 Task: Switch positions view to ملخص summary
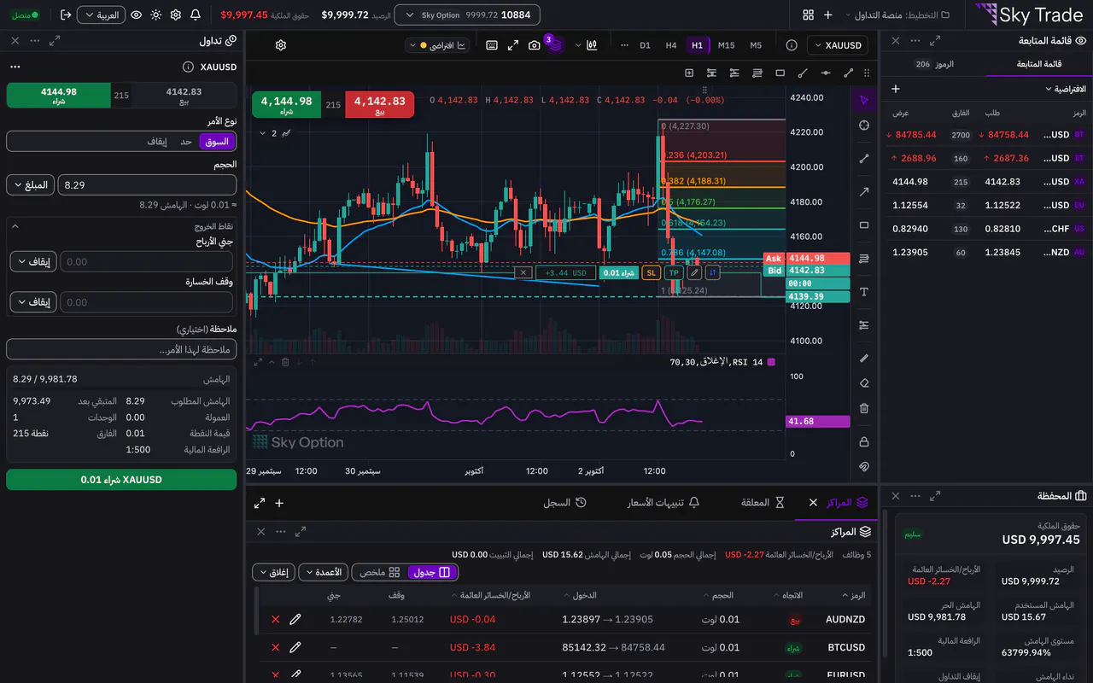coord(379,572)
